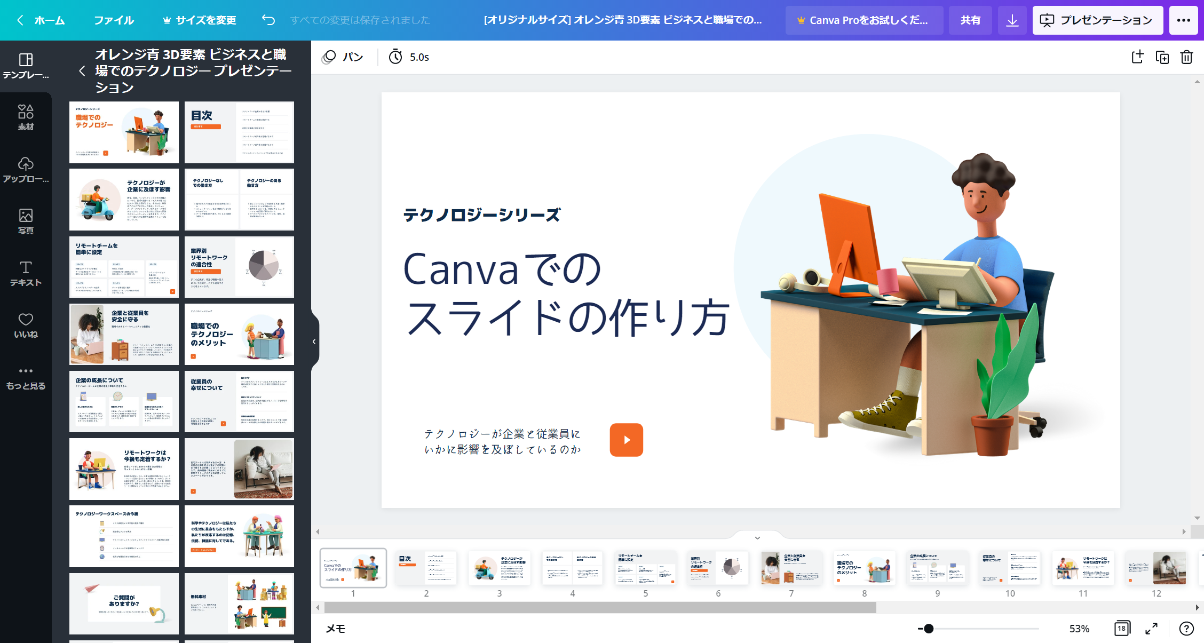Select template 目次 thumbnail in panel
1204x643 pixels.
pyautogui.click(x=239, y=132)
